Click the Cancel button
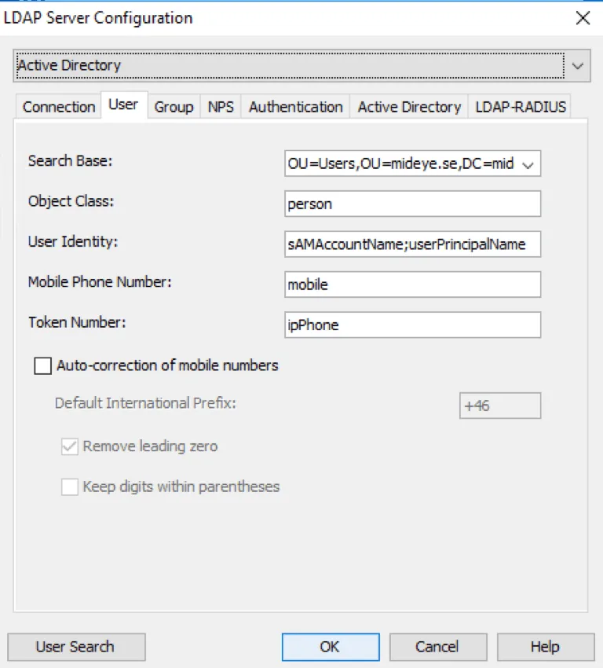The width and height of the screenshot is (603, 668). click(437, 647)
